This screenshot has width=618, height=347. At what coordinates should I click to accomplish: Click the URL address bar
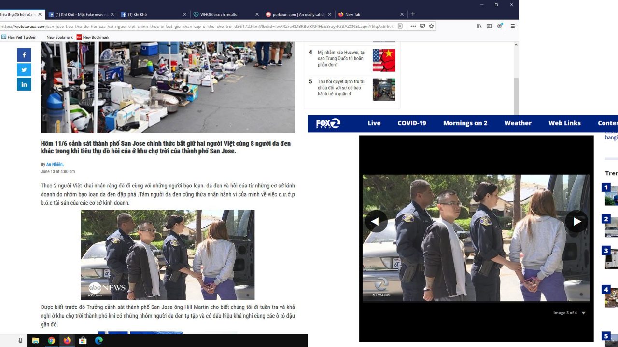[x=193, y=26]
